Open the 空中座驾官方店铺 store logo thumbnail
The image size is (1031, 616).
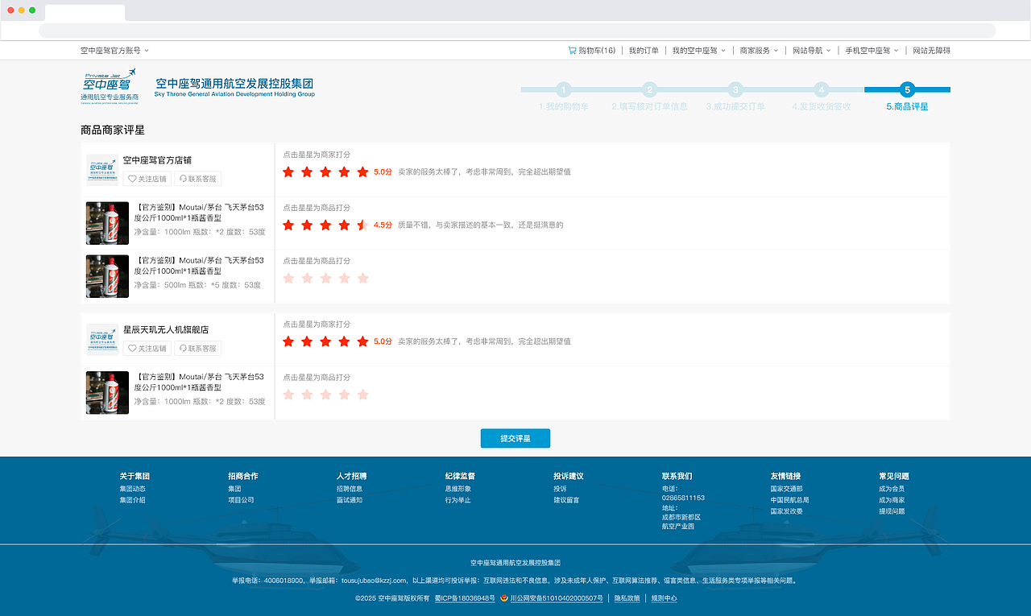102,170
